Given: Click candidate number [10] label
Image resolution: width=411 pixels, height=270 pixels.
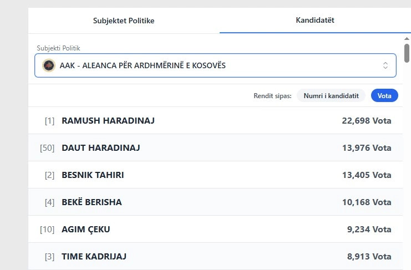Looking at the screenshot, I should (47, 229).
